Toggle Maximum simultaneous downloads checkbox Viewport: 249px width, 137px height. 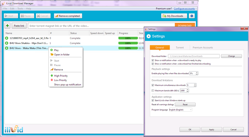[x=153, y=85]
